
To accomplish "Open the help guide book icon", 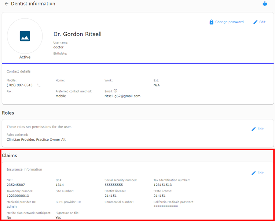I will [x=265, y=4].
